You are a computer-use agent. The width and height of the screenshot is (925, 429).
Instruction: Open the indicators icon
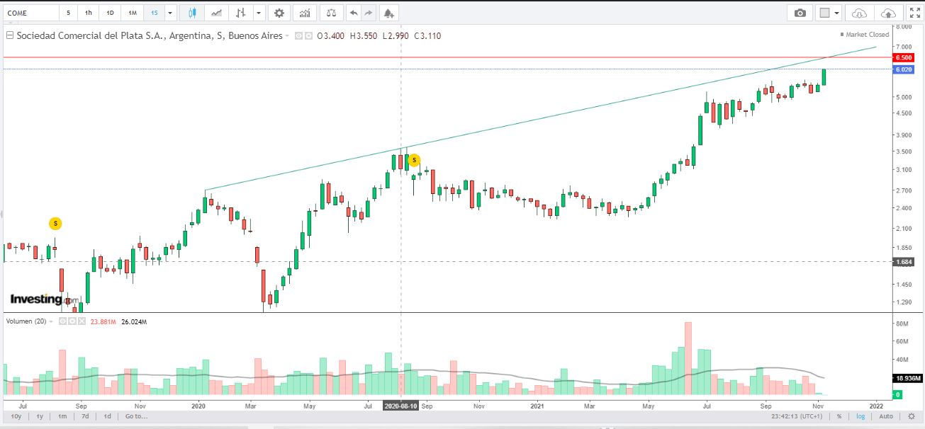304,13
